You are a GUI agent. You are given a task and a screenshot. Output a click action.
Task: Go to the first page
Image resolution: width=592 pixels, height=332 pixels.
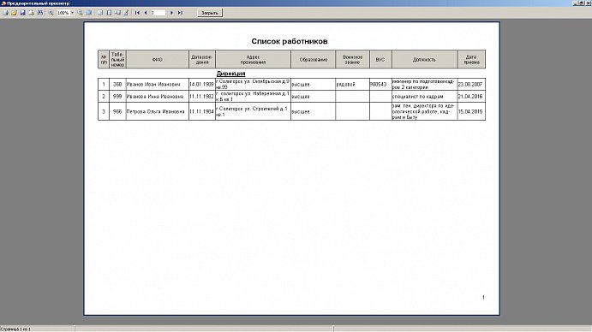pos(137,13)
